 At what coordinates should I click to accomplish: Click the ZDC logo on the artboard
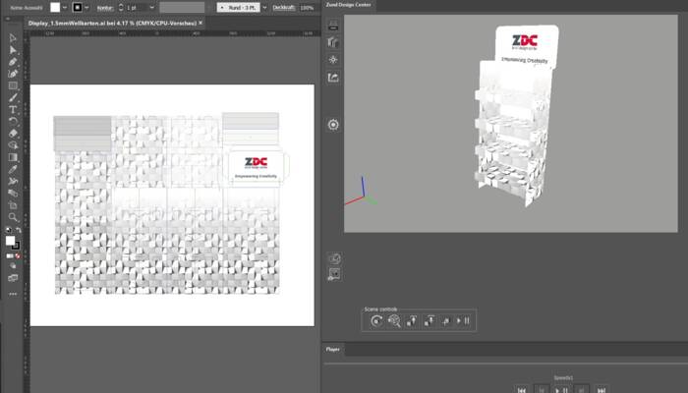point(256,163)
